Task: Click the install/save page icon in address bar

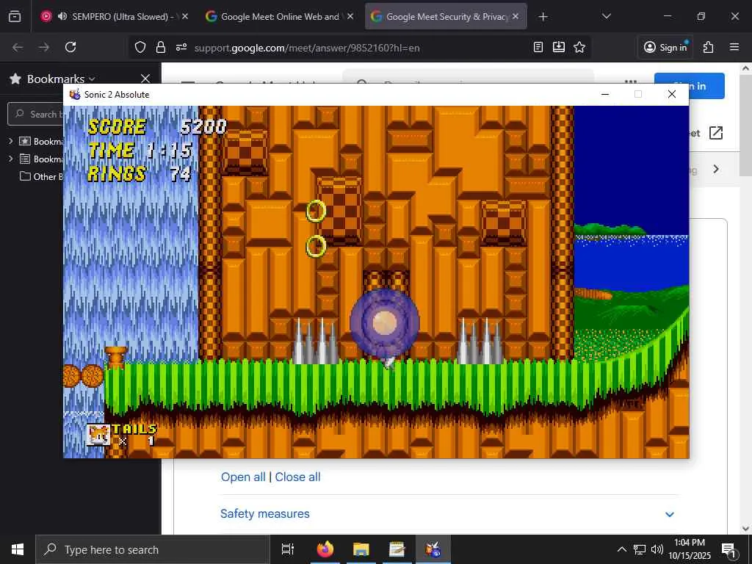Action: pyautogui.click(x=559, y=47)
